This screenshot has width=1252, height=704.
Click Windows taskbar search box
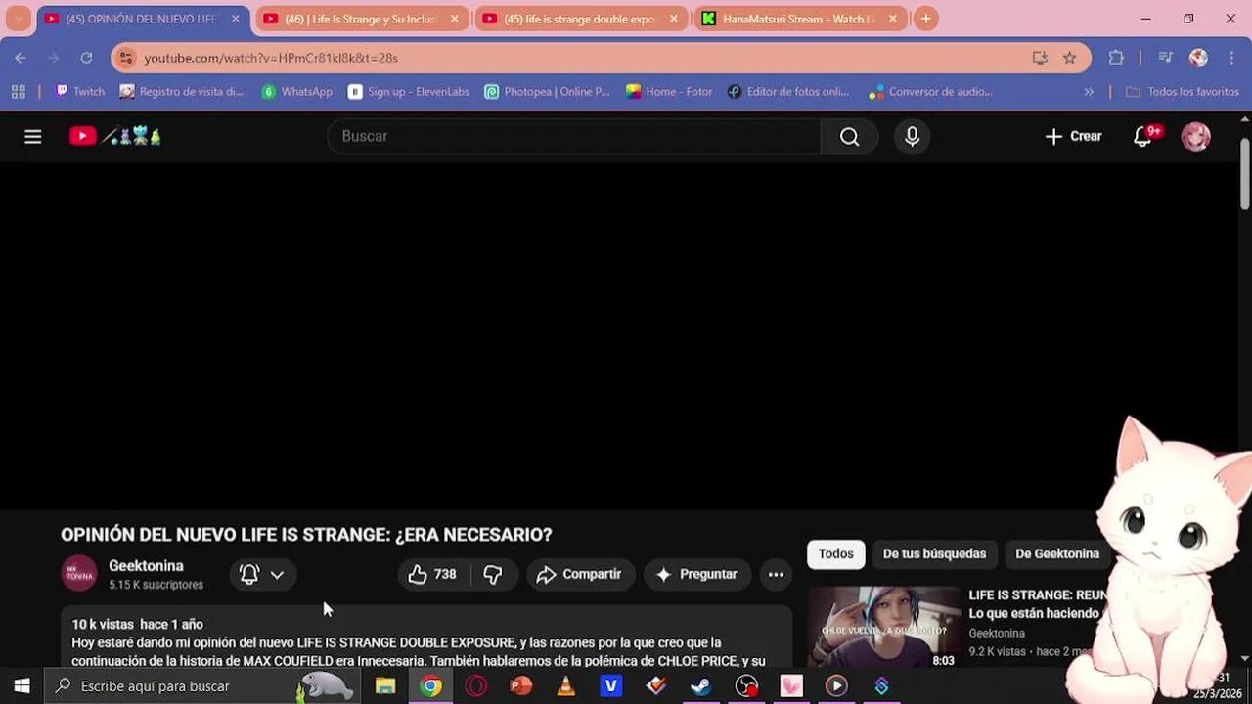(202, 686)
